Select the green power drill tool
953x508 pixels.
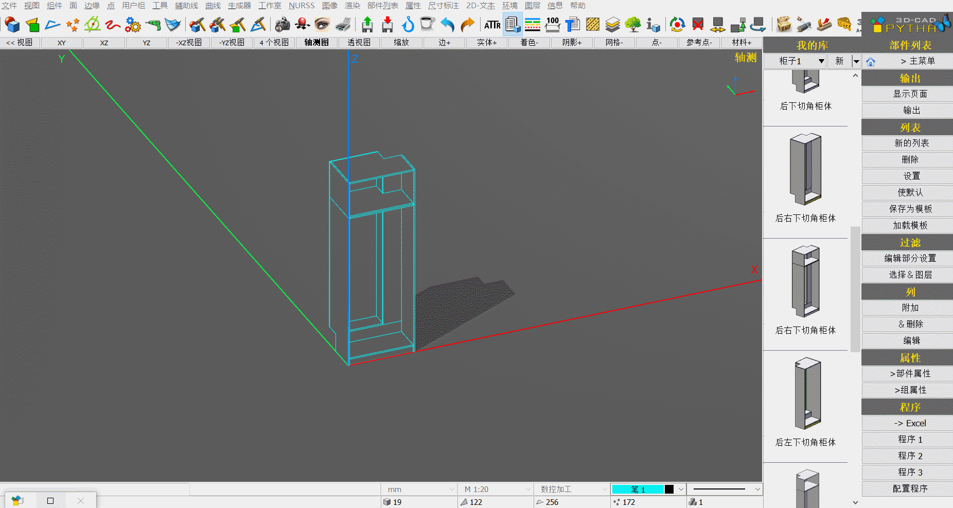tap(153, 24)
